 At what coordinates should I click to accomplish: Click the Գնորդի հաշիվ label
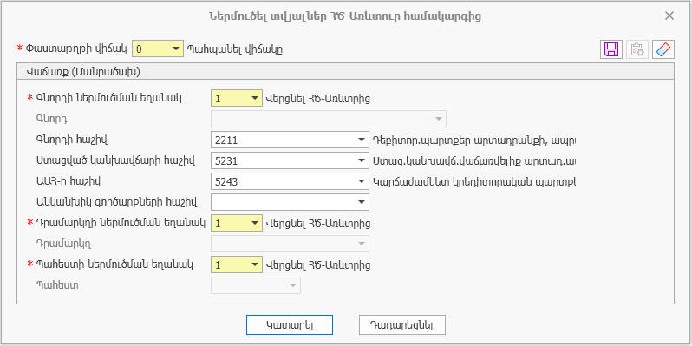tap(71, 140)
